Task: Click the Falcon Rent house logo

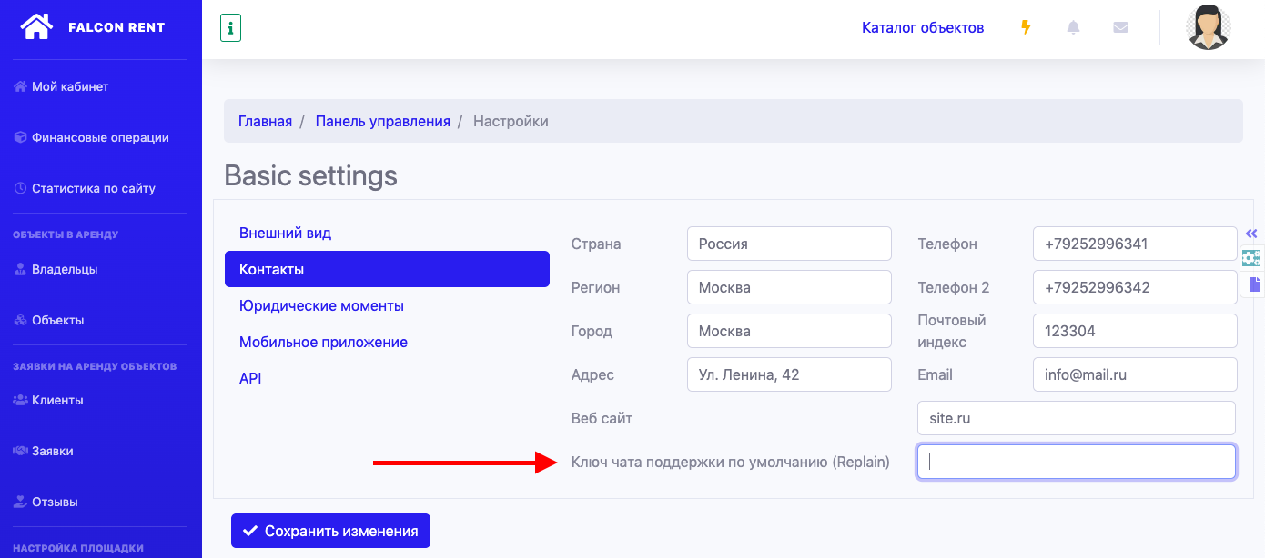Action: coord(36,26)
